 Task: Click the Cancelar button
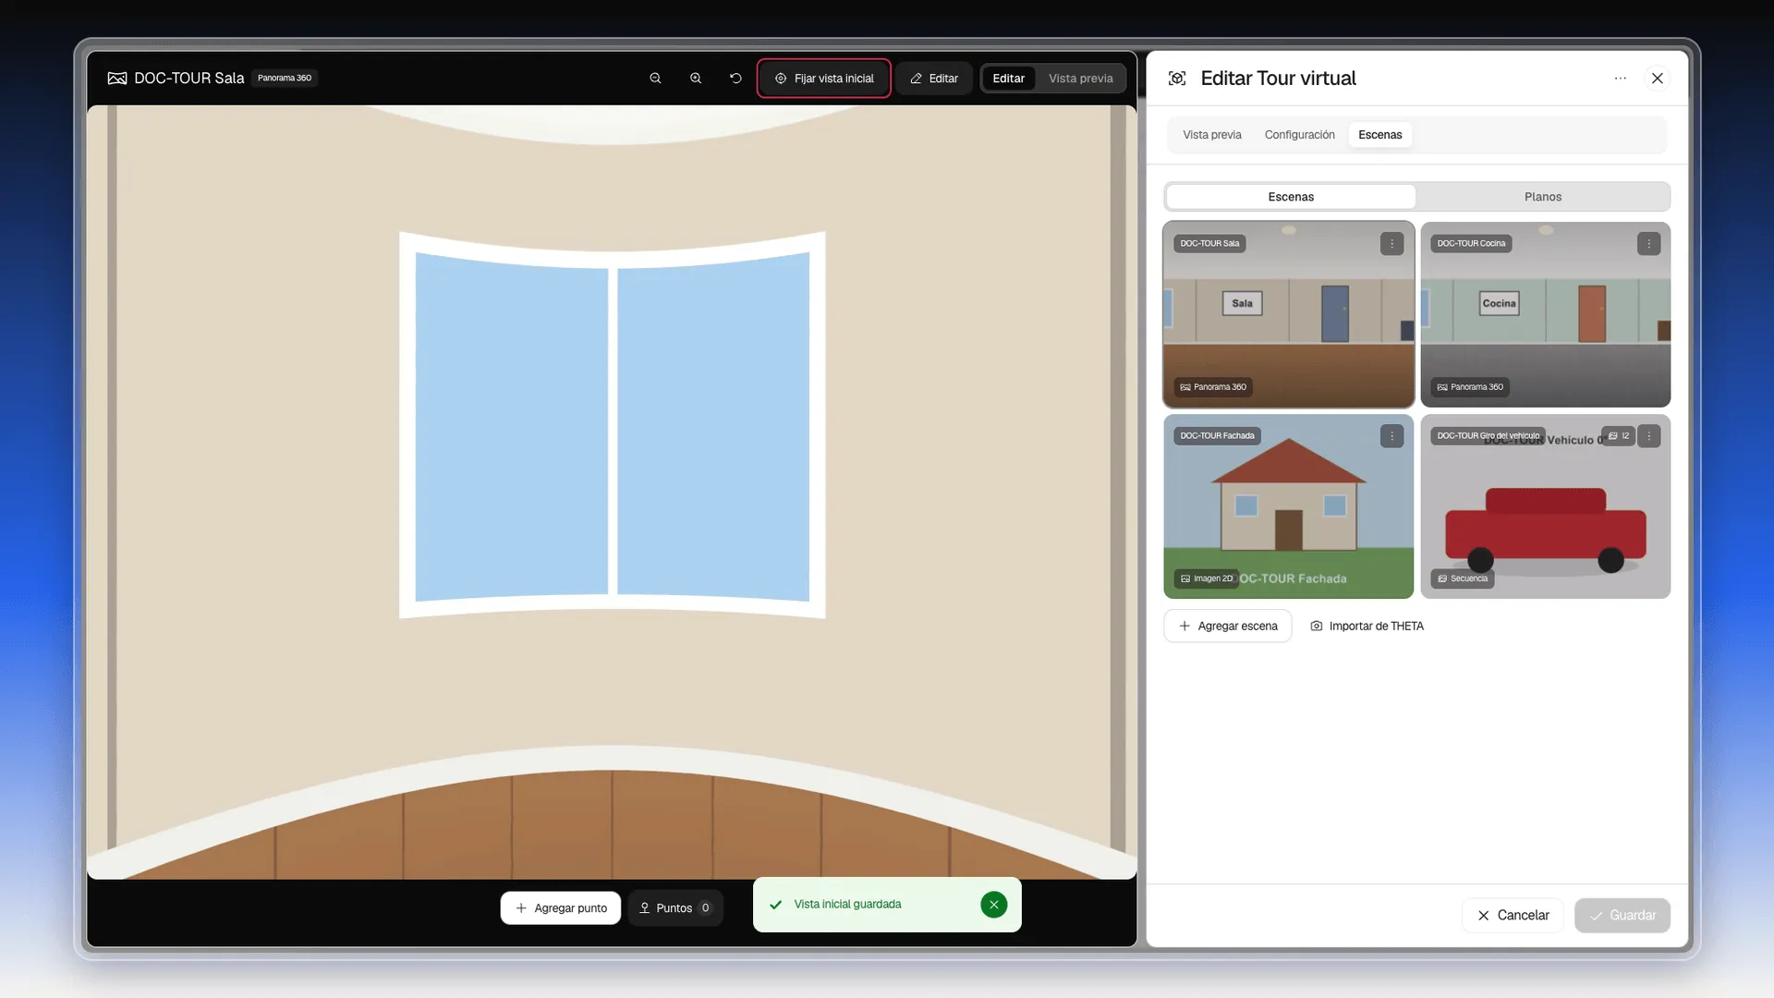(x=1513, y=916)
